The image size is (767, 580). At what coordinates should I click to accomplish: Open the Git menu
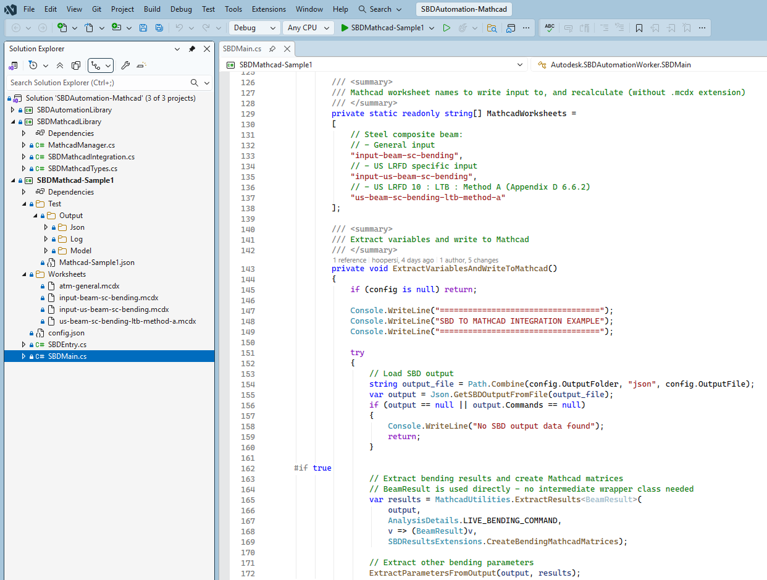pos(98,9)
